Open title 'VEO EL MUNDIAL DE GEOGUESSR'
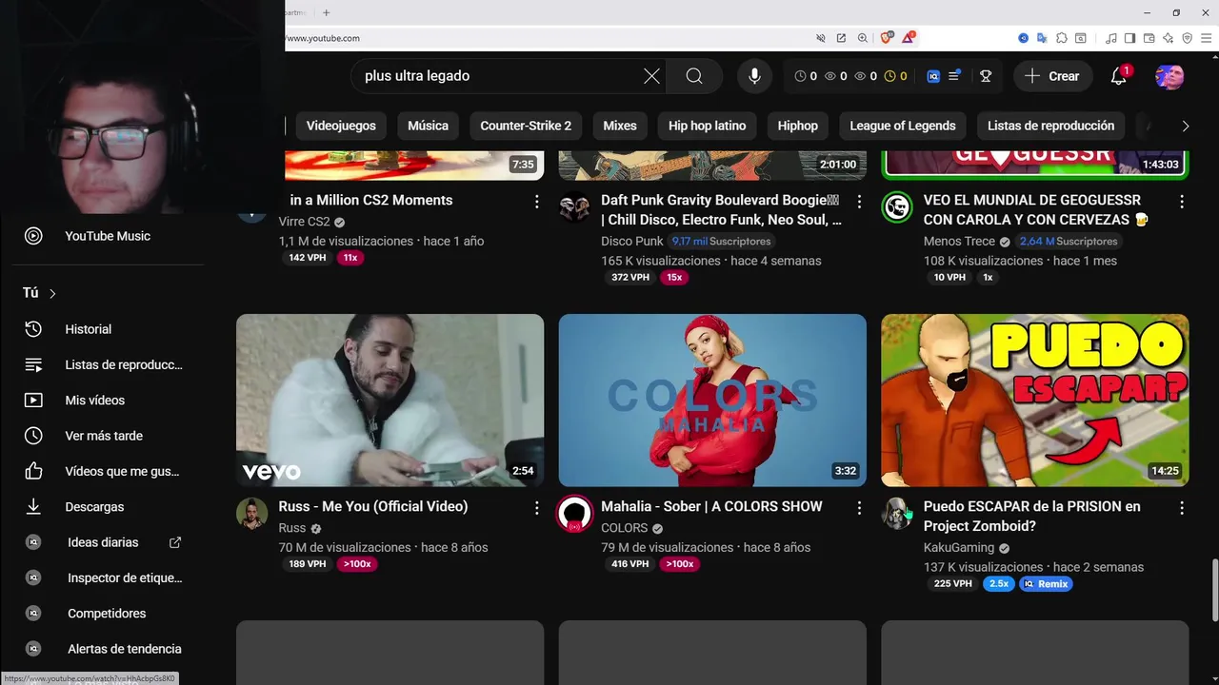The width and height of the screenshot is (1219, 685). click(x=1036, y=209)
